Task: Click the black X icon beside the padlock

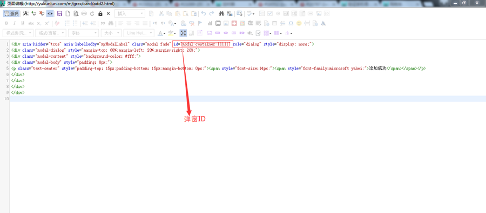Action: 108,13
